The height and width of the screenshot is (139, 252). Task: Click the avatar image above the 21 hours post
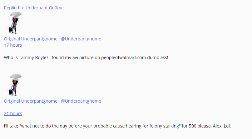[x=14, y=85]
